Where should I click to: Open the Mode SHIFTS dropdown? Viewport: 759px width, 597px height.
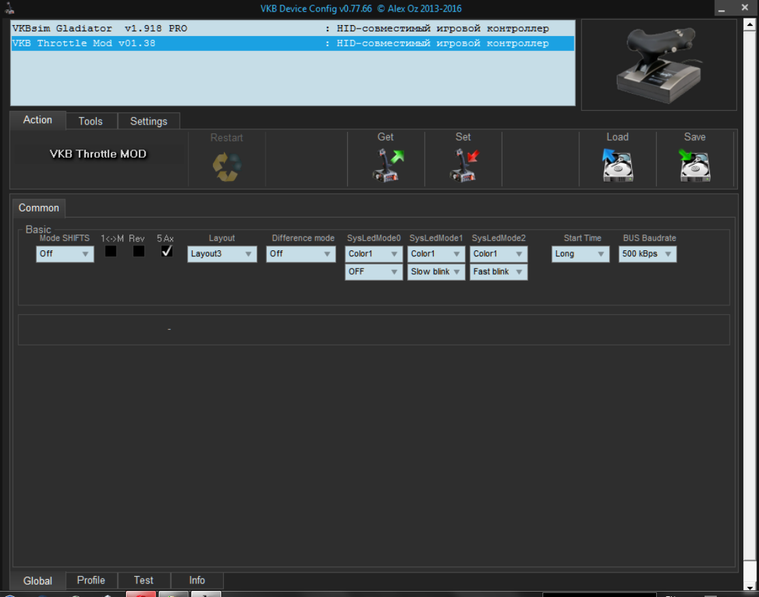pos(65,254)
